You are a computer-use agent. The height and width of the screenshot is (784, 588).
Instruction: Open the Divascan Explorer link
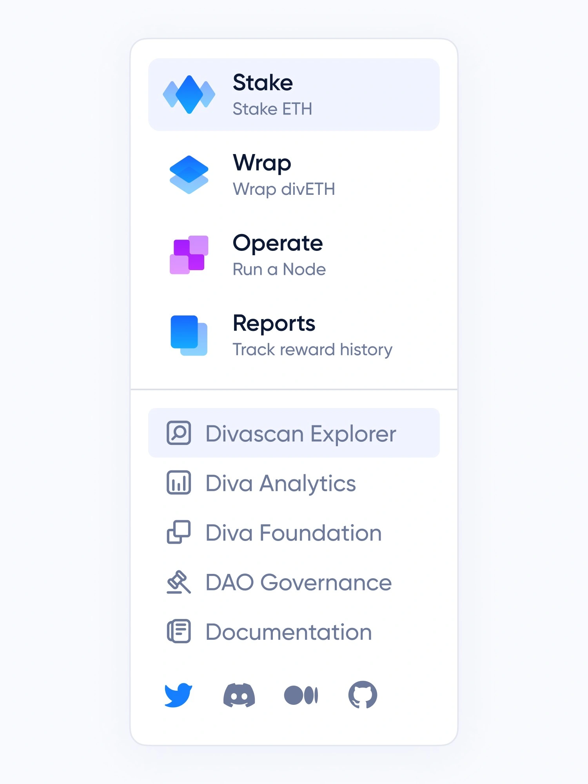click(x=301, y=434)
